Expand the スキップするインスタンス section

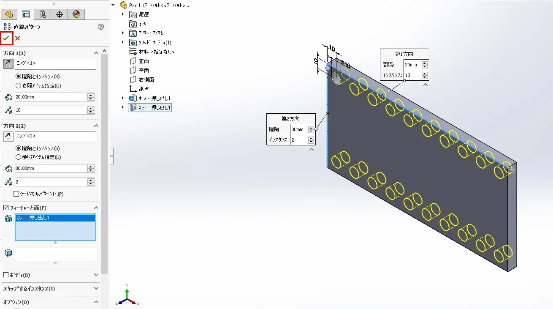coord(96,289)
